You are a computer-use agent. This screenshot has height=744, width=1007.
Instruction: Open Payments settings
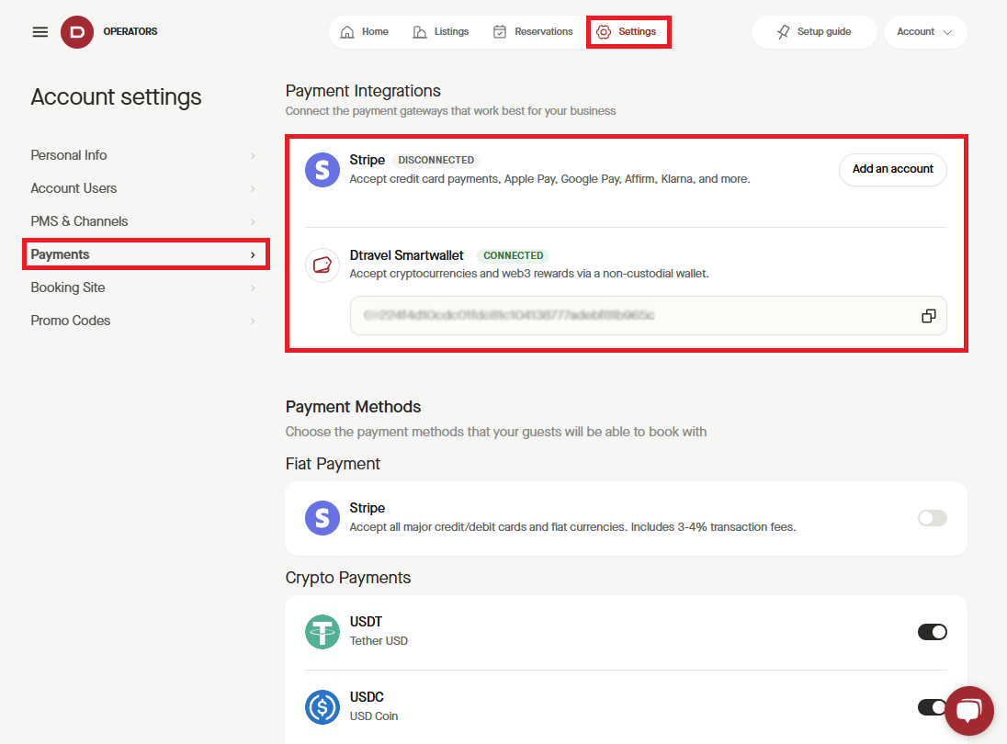click(142, 254)
